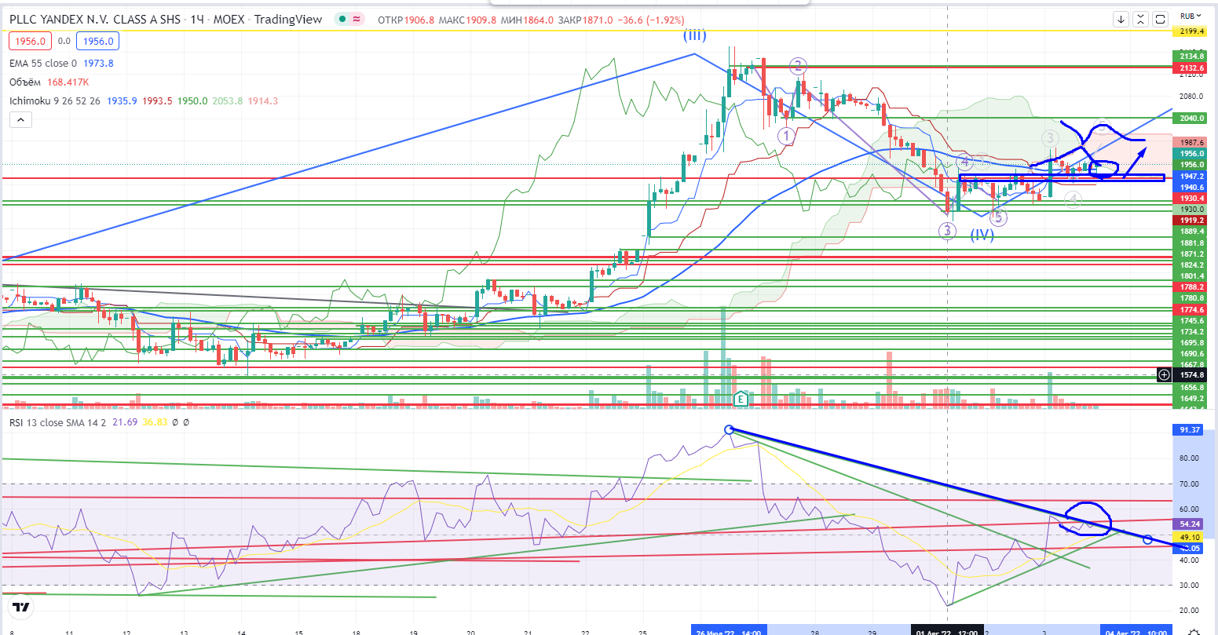Click the green E earnings marker
This screenshot has height=635, width=1218.
tap(739, 400)
